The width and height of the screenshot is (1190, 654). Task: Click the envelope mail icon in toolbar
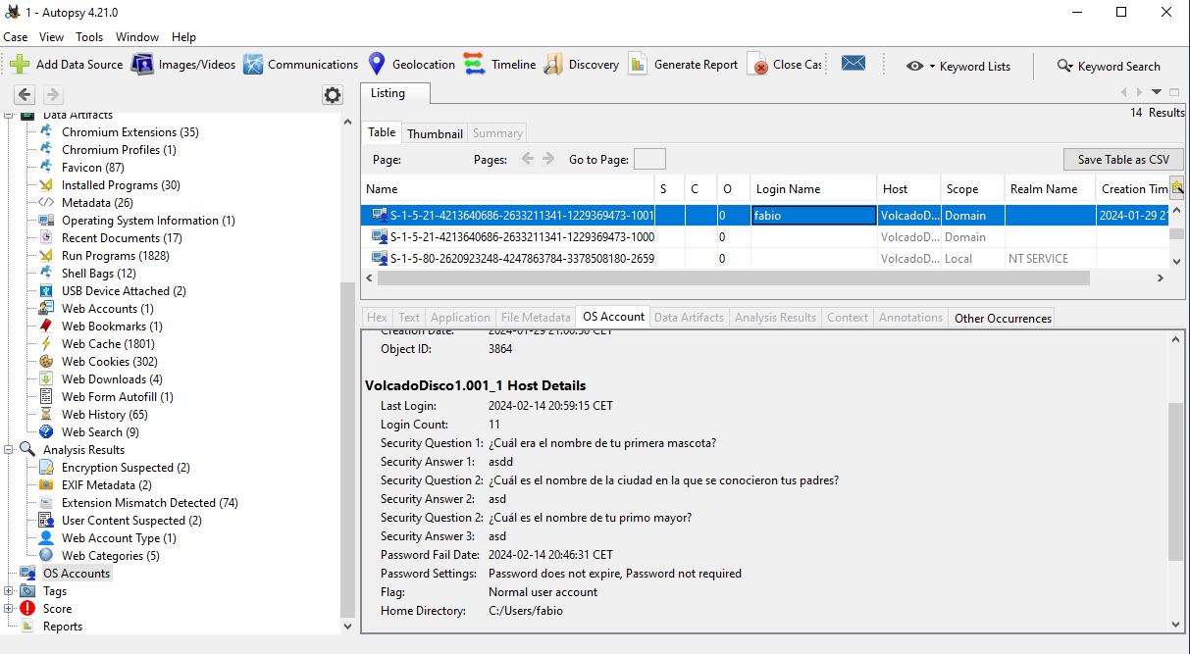click(853, 64)
